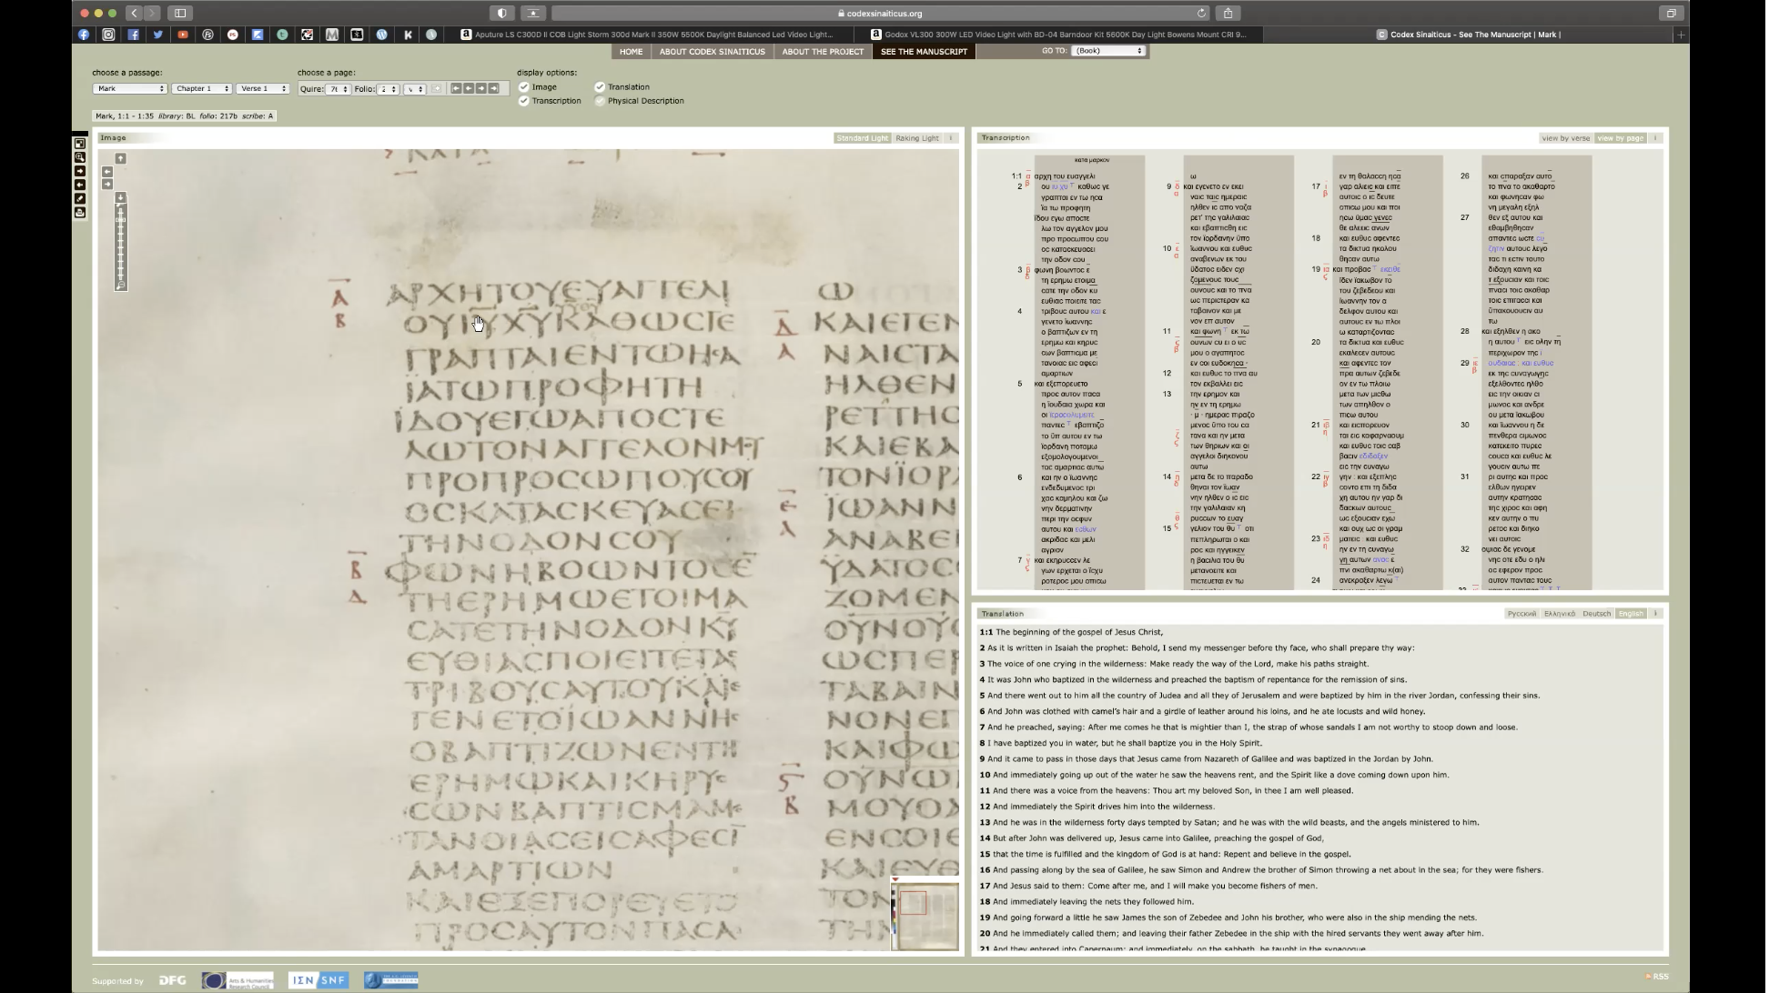The height and width of the screenshot is (993, 1769).
Task: Pan image left with arrow button
Action: [x=107, y=172]
